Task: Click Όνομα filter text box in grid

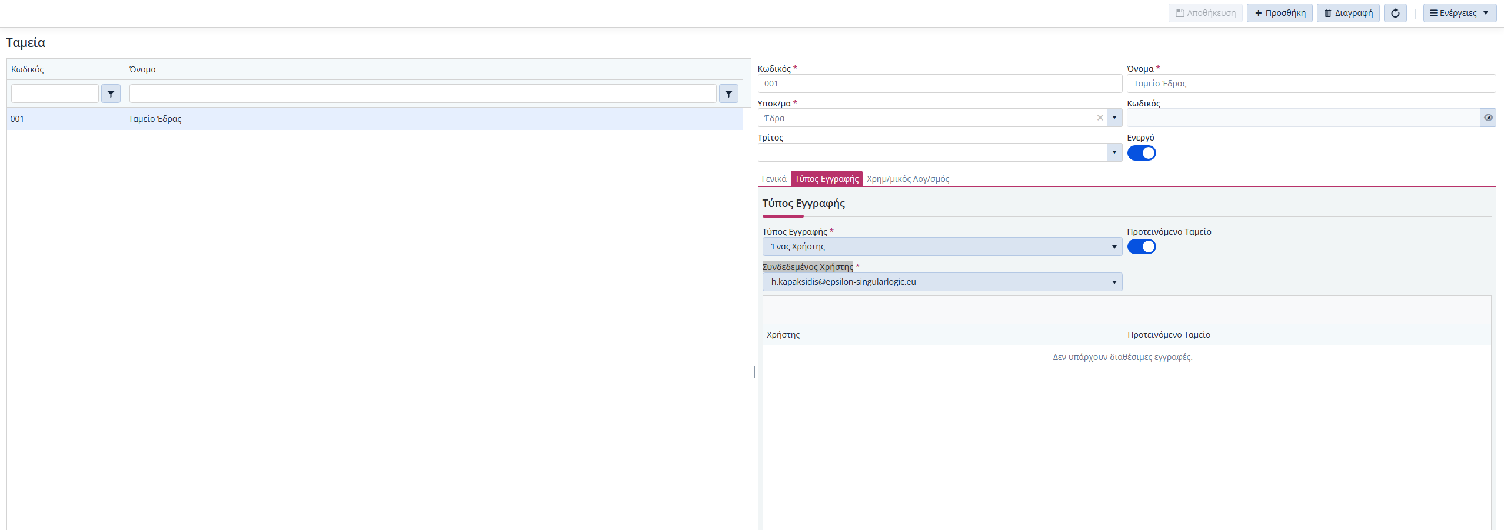Action: point(422,94)
